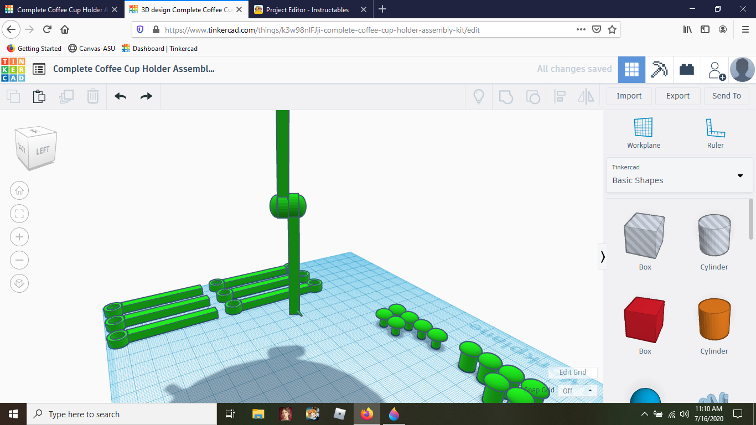
Task: Click the design title text
Action: click(133, 69)
